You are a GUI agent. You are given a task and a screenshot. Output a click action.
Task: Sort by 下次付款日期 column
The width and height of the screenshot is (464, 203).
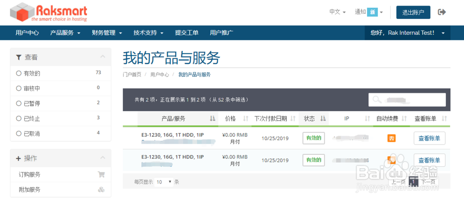275,119
